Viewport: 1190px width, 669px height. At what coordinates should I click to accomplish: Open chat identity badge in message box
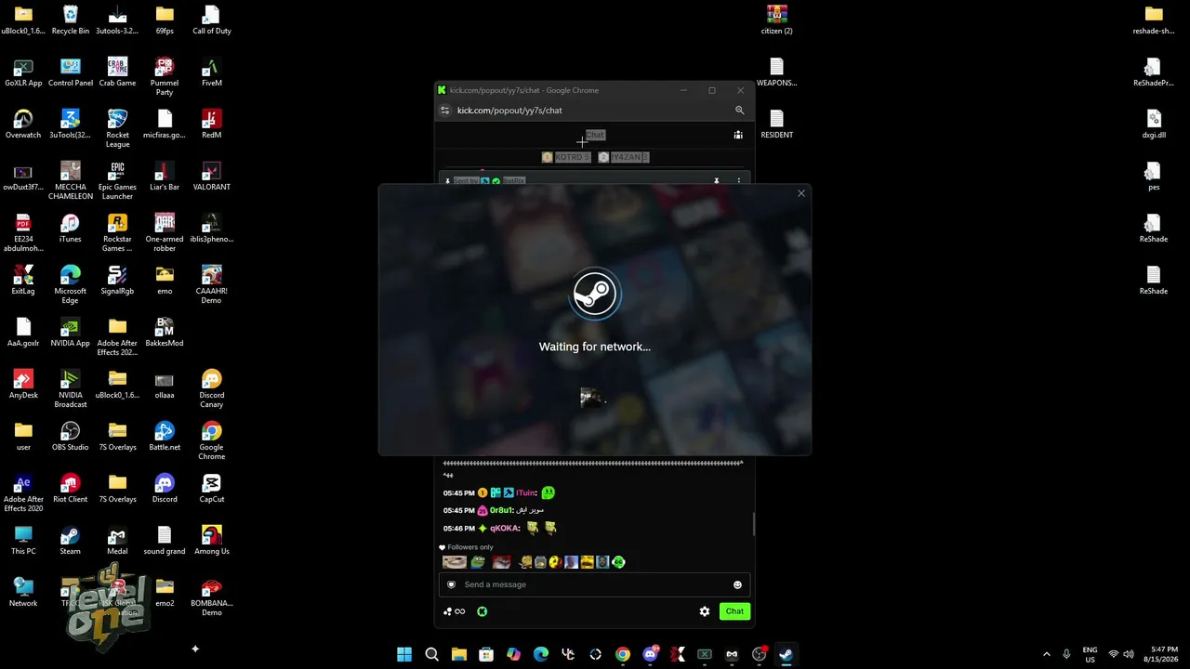452,584
